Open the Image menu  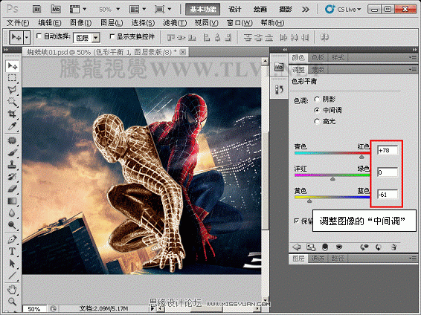pyautogui.click(x=80, y=23)
